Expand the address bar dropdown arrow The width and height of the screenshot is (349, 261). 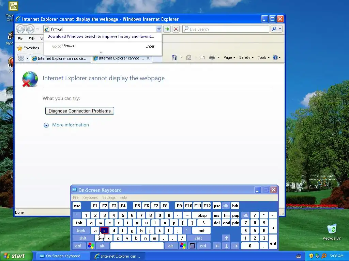(x=159, y=29)
